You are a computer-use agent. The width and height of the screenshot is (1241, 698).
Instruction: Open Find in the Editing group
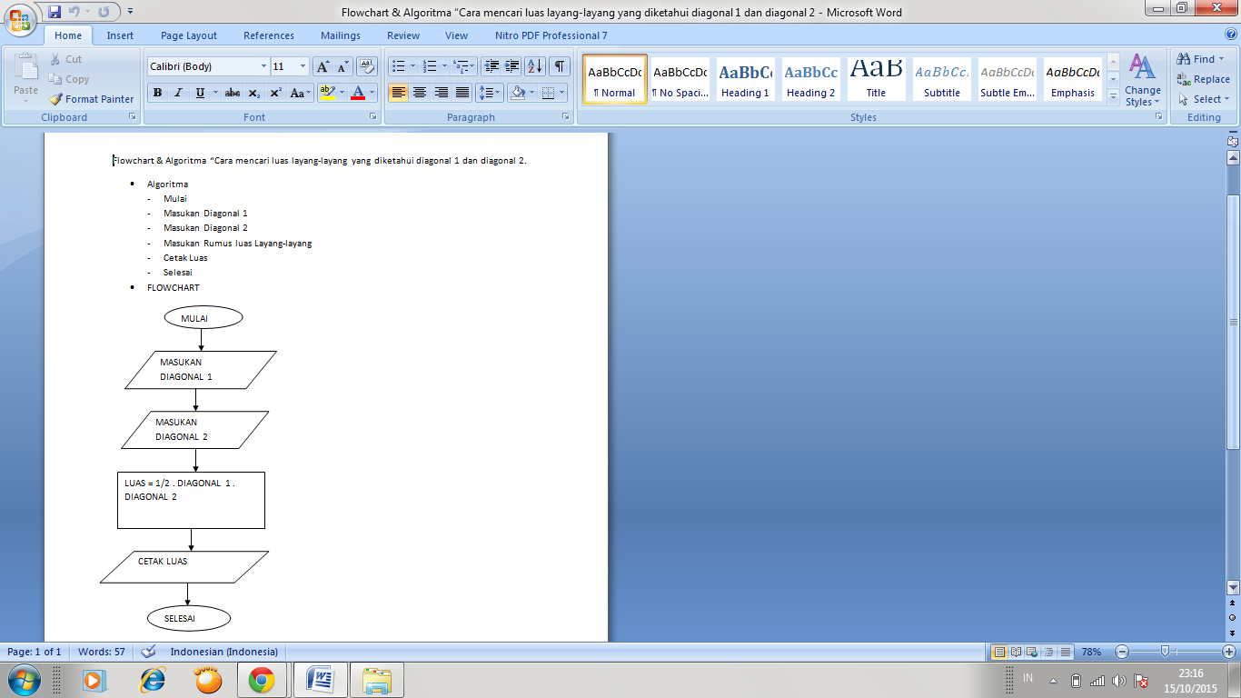(1201, 59)
